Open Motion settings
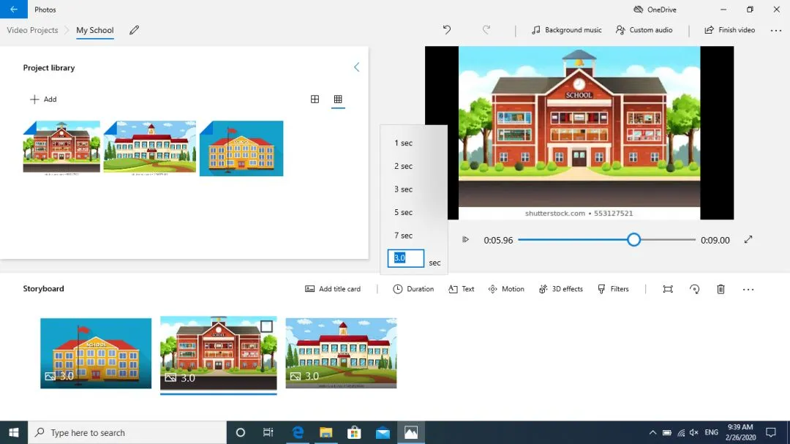 (x=506, y=289)
